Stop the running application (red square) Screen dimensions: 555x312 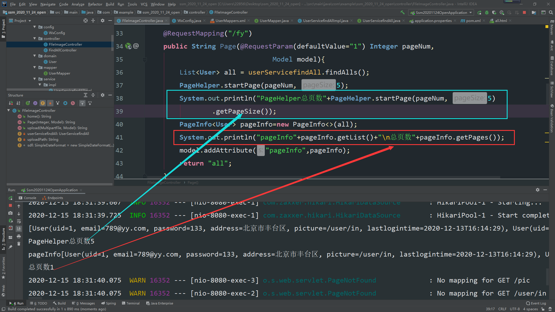(x=524, y=12)
